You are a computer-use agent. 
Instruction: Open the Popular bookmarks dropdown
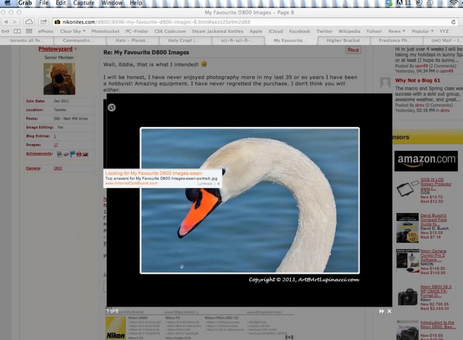422,31
